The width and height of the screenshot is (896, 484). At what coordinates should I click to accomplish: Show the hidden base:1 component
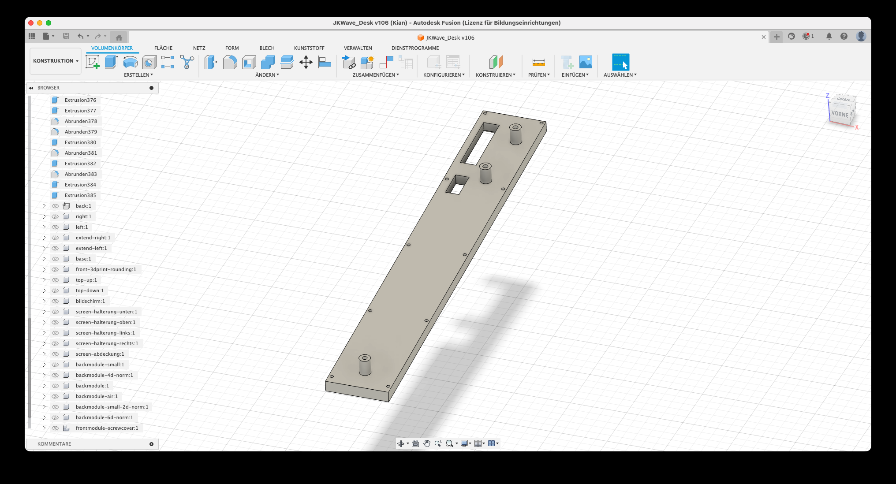click(55, 259)
